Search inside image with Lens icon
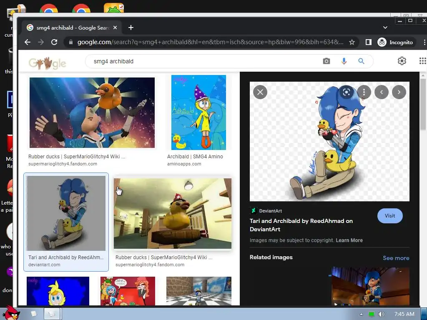This screenshot has width=427, height=320. (x=347, y=92)
